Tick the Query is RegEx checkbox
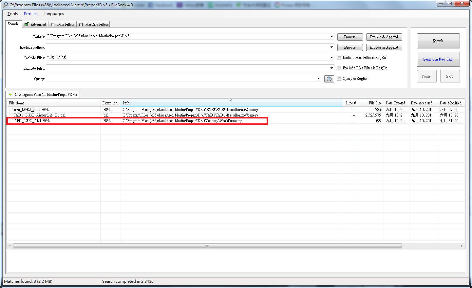Image resolution: width=472 pixels, height=288 pixels. (x=339, y=79)
